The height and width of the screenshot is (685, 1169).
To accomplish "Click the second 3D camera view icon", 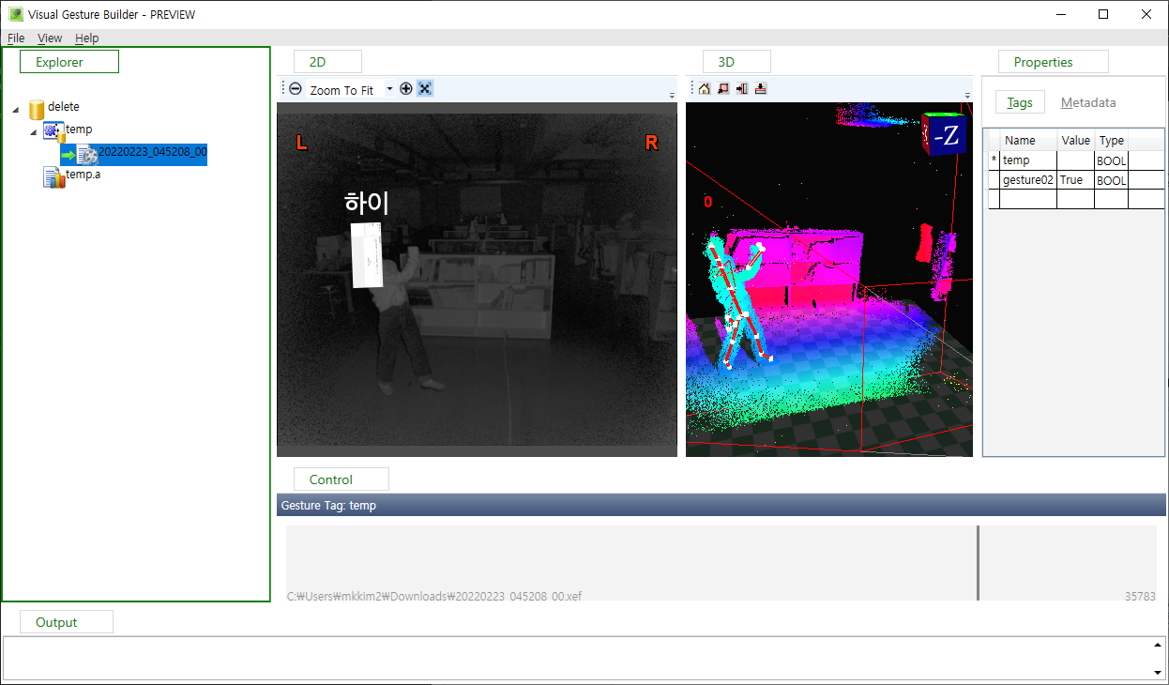I will (723, 88).
